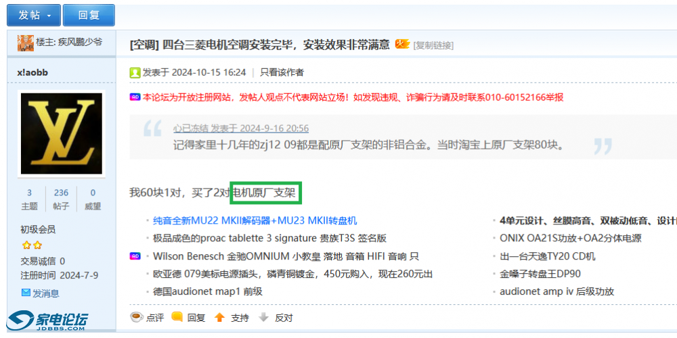Image resolution: width=677 pixels, height=338 pixels.
Task: Open the 发帖 dropdown button
Action: point(33,15)
